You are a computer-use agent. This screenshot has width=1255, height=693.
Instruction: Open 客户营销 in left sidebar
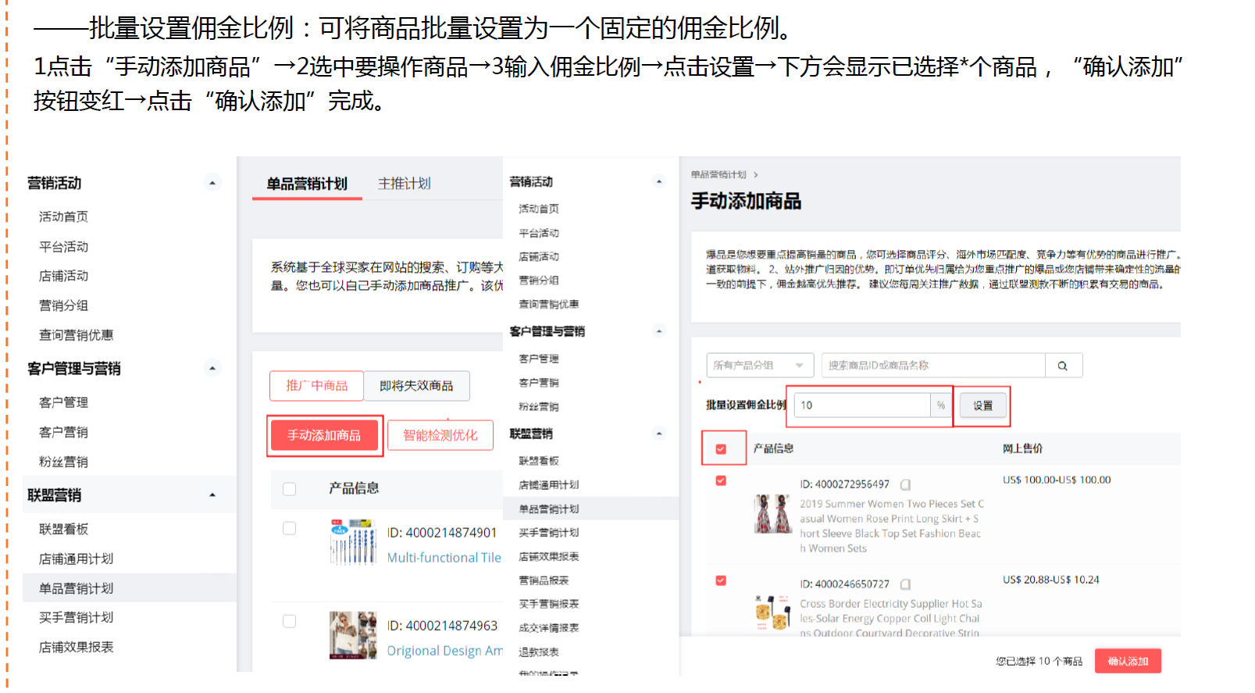[x=64, y=432]
